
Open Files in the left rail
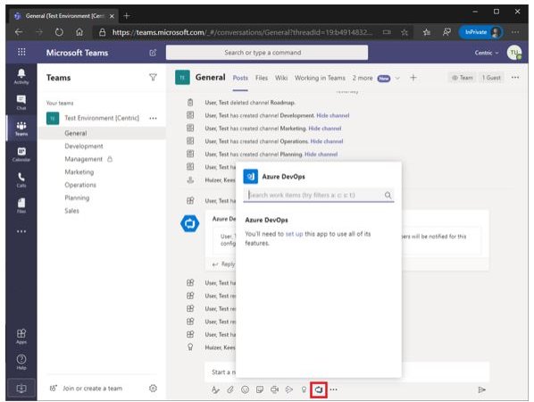pos(21,205)
